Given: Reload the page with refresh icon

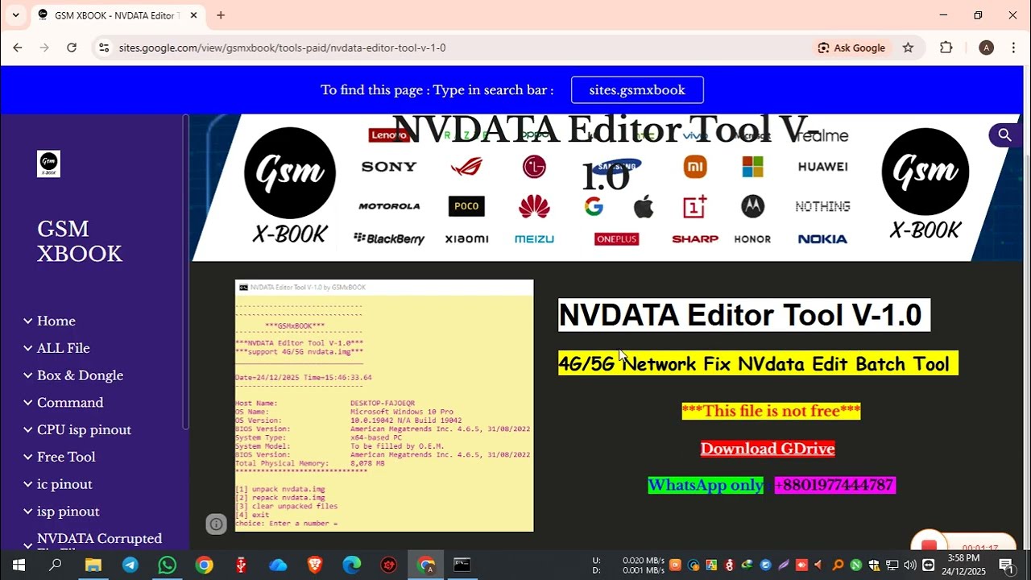Looking at the screenshot, I should pos(72,48).
